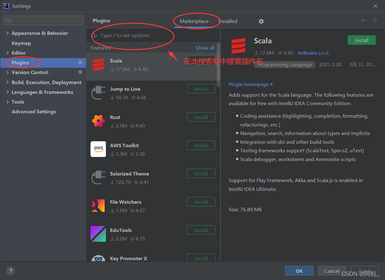The height and width of the screenshot is (280, 385).
Task: Install the Rust plugin
Action: click(201, 117)
